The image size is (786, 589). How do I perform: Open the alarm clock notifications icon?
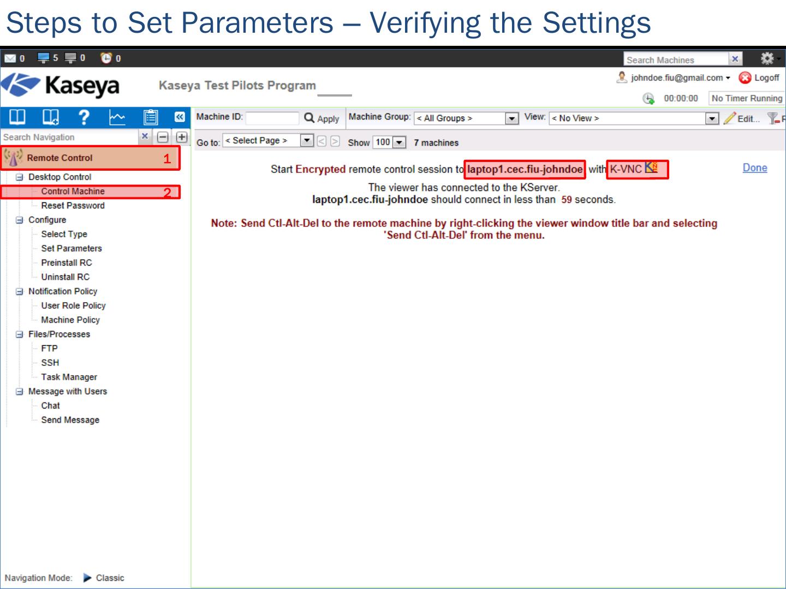(106, 57)
